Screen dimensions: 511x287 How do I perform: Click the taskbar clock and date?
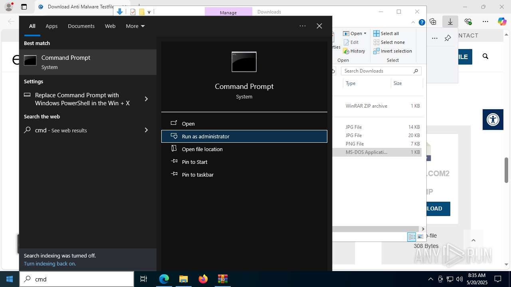tap(477, 279)
